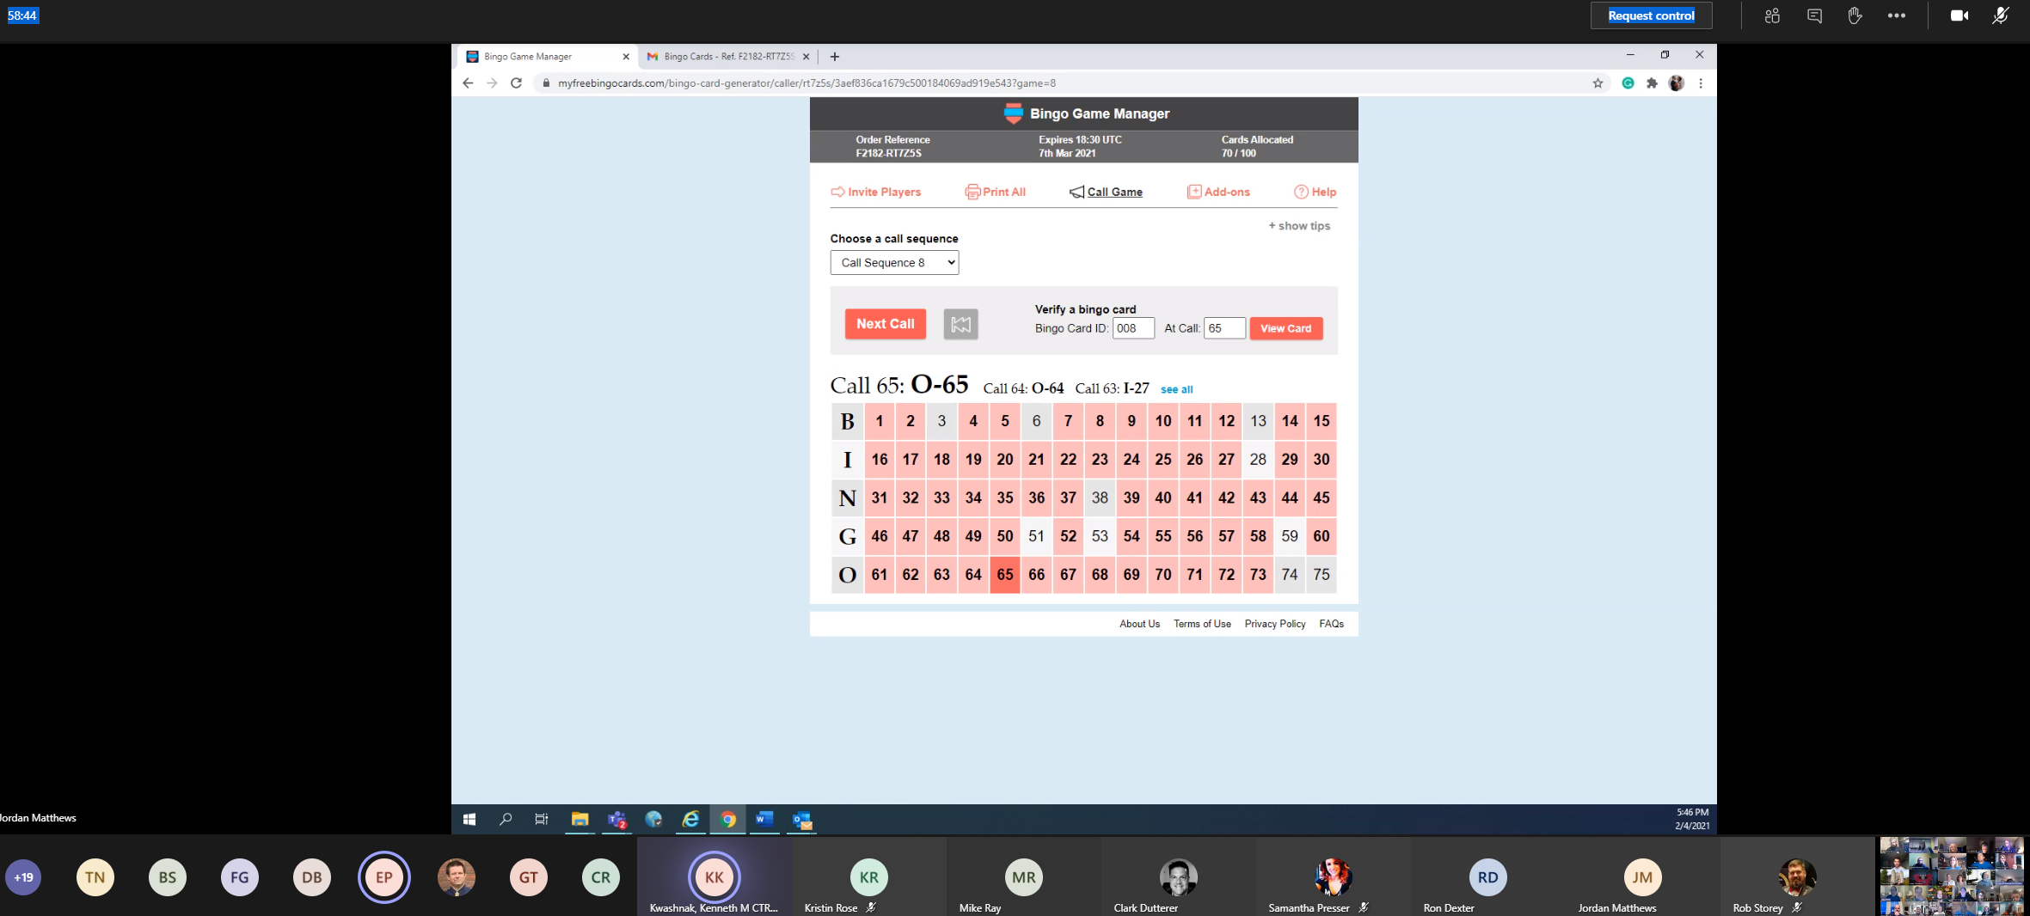The width and height of the screenshot is (2030, 916).
Task: Open the Call Sequence 8 dropdown
Action: 894,262
